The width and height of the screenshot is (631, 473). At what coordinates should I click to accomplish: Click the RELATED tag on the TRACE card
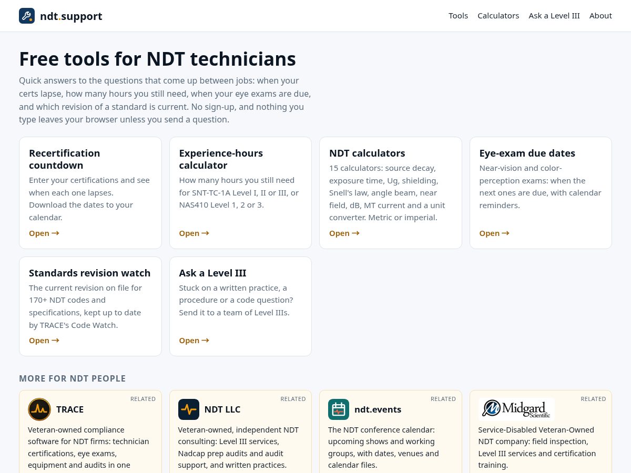click(143, 399)
